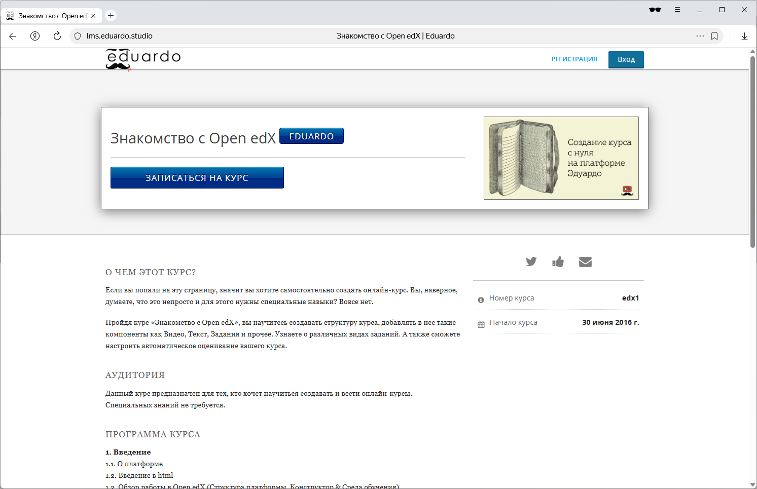Open a new browser tab

pyautogui.click(x=111, y=15)
